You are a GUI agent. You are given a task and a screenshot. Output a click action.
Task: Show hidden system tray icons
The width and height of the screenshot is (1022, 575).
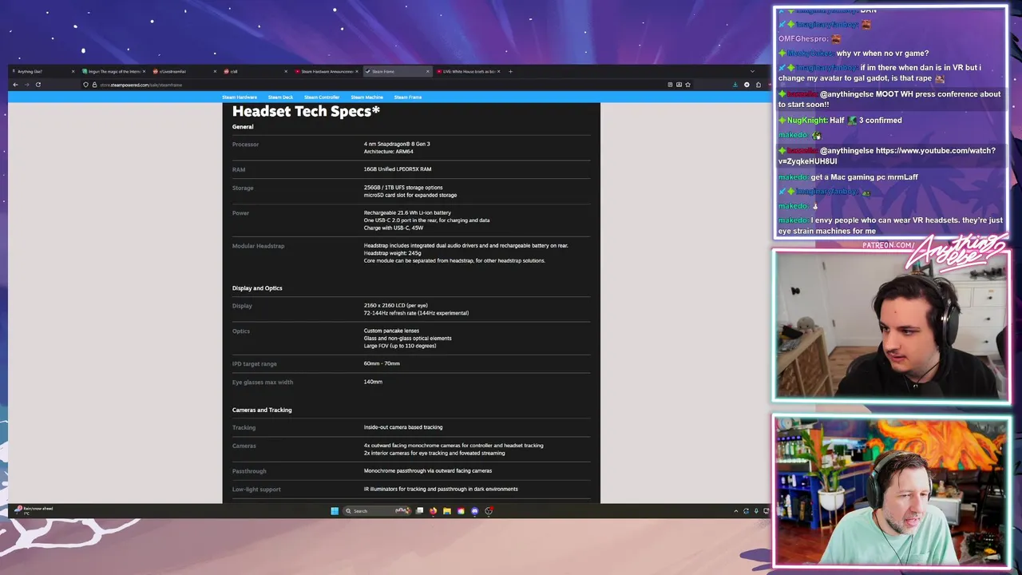click(736, 511)
